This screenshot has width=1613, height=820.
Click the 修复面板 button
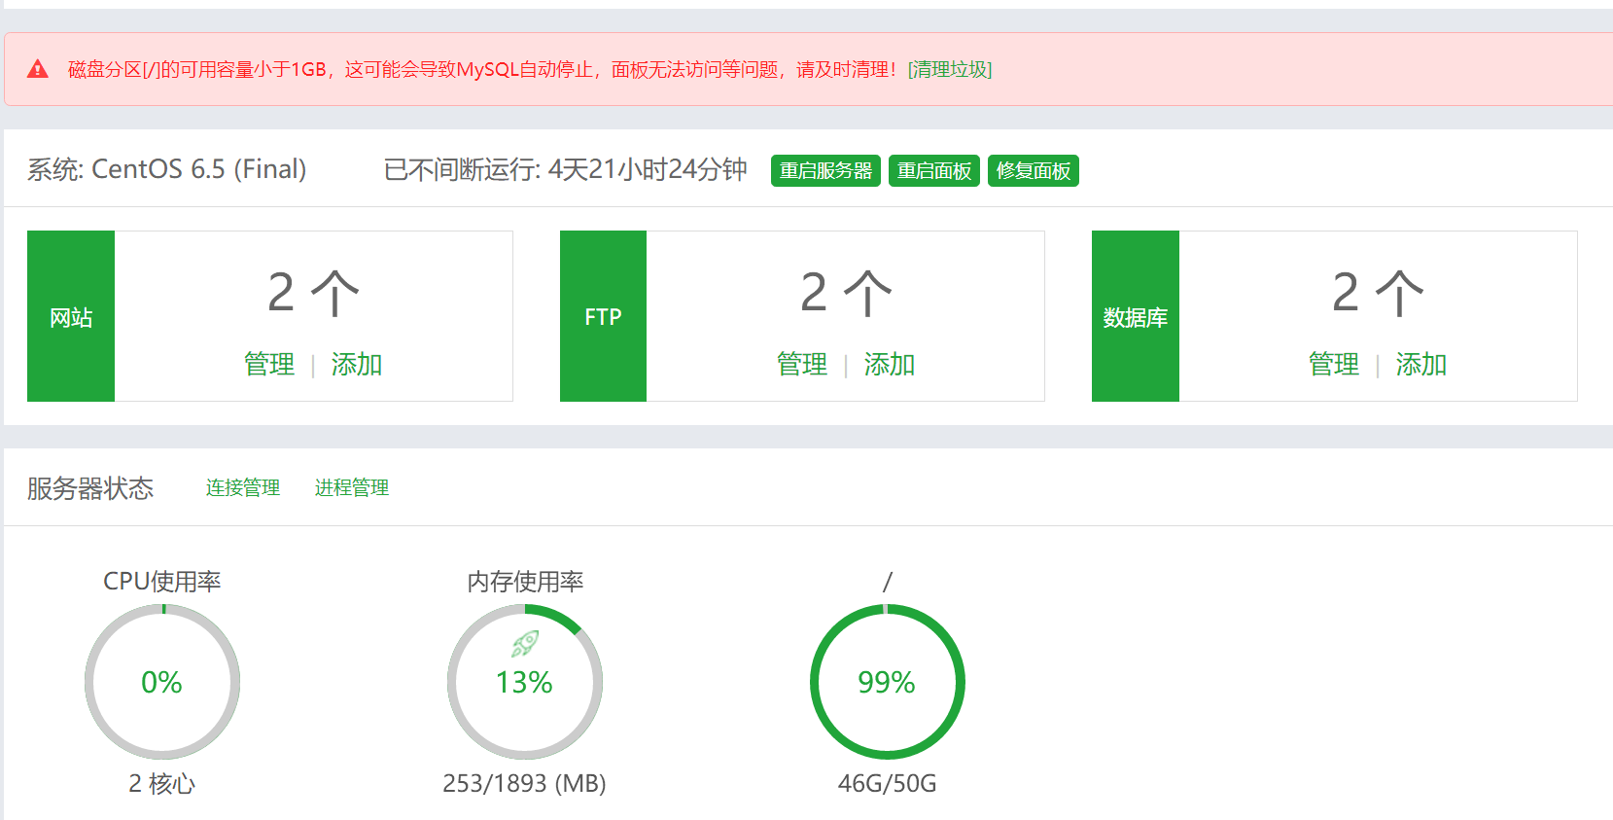coord(1034,170)
